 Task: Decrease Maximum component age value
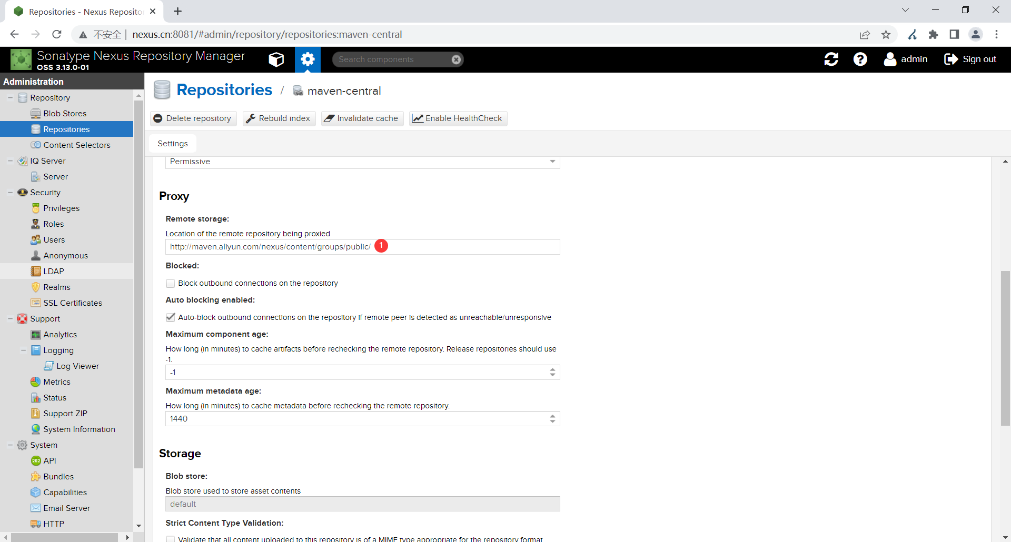552,375
